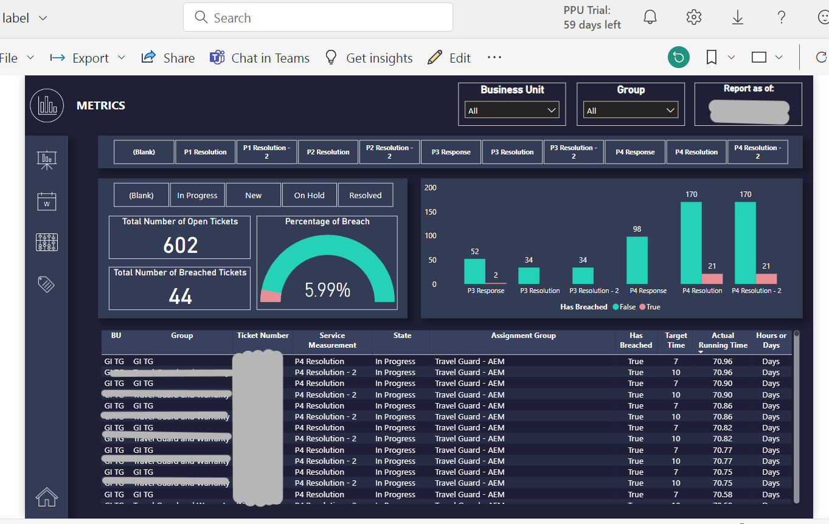Image resolution: width=829 pixels, height=524 pixels.
Task: Focus the Search box
Action: tap(318, 17)
